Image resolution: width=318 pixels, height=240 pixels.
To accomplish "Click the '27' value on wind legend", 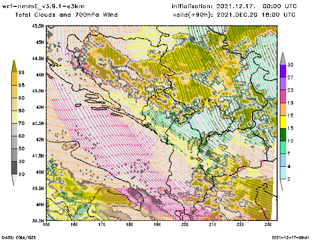I will click(x=290, y=77).
